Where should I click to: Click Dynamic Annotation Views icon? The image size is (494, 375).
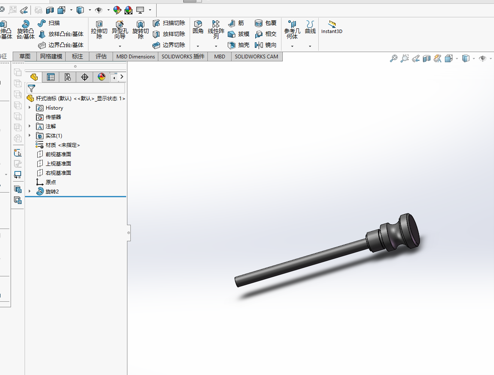point(438,58)
